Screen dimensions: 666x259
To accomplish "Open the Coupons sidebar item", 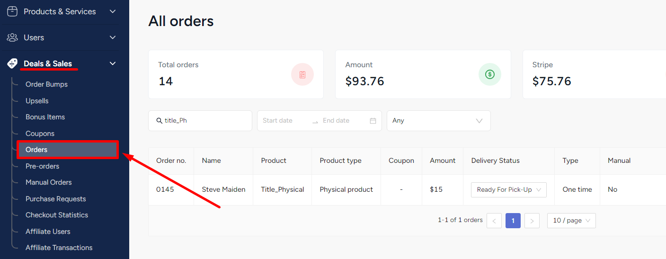I will coord(40,134).
